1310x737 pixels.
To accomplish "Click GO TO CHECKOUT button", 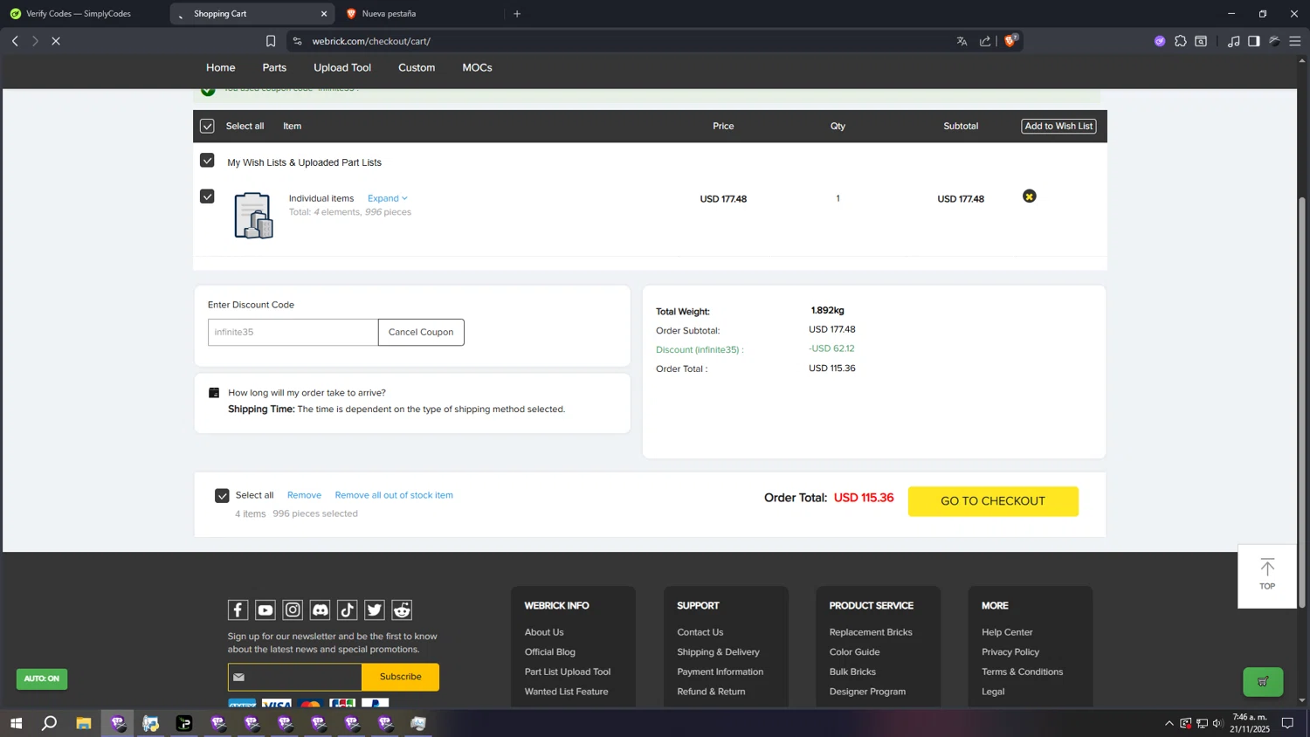I will 993,501.
